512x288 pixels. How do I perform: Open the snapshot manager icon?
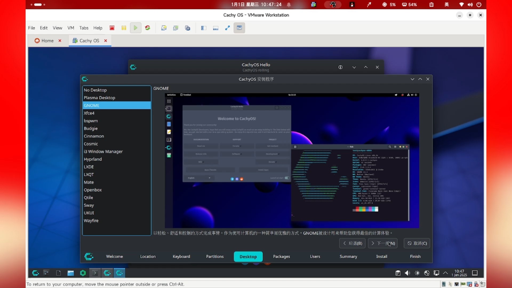[187, 28]
